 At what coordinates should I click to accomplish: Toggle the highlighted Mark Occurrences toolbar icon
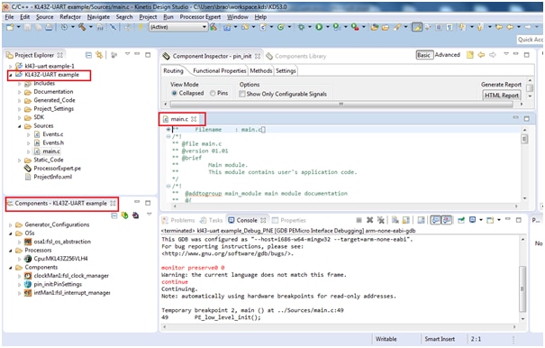coord(417,27)
